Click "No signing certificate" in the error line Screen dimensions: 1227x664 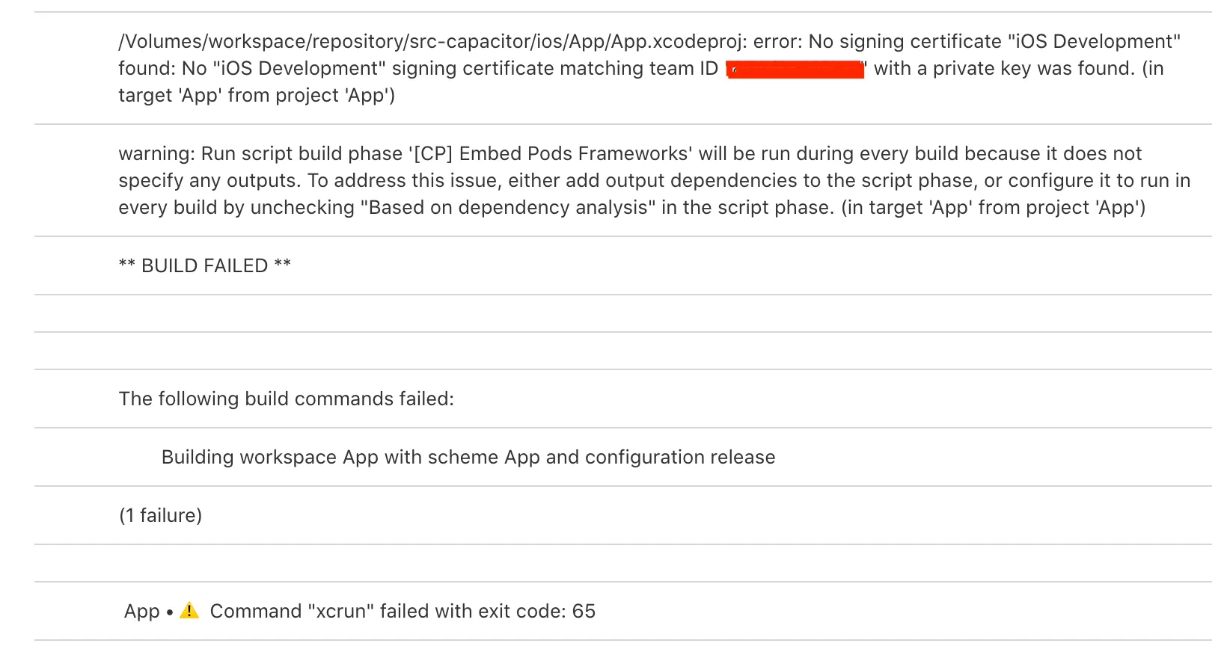(905, 42)
